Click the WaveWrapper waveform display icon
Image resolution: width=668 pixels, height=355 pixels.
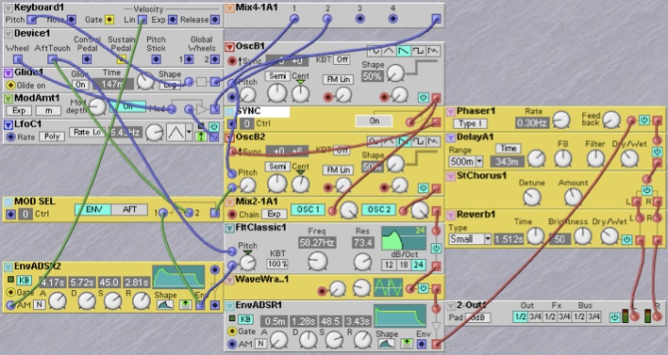click(x=388, y=288)
